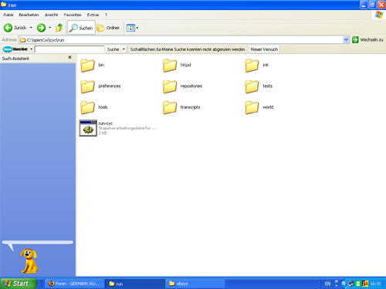Open the Start menu
This screenshot has height=289, width=386.
pyautogui.click(x=19, y=284)
